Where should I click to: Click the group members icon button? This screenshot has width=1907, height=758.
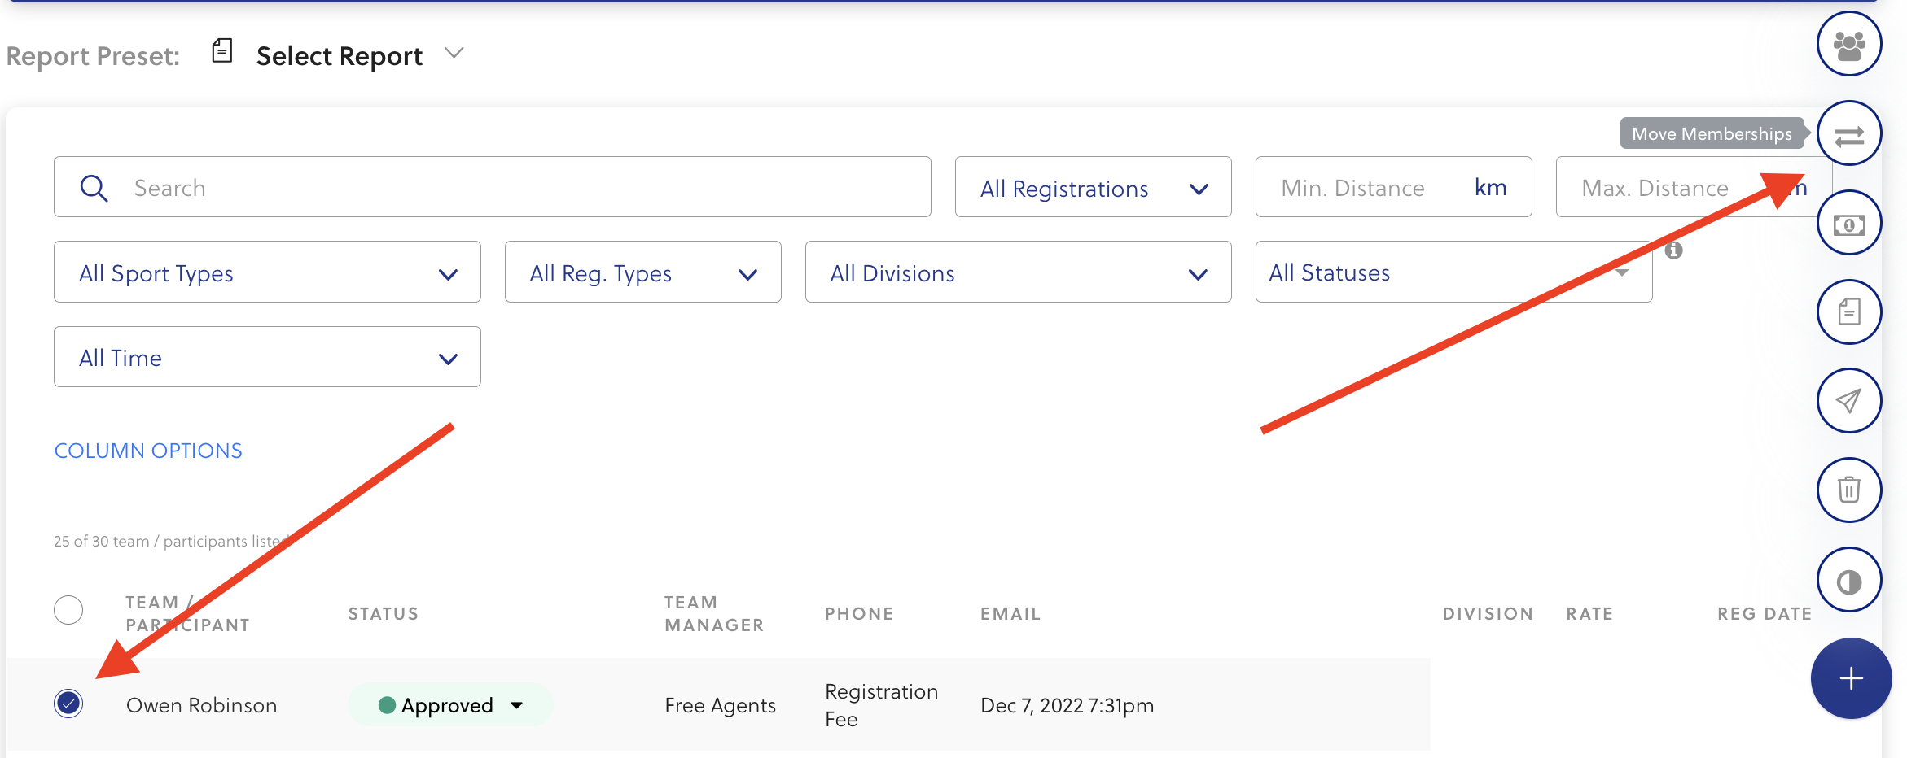1848,45
